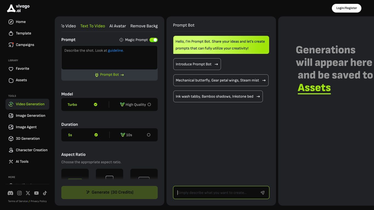Open the Image Agent tool
The height and width of the screenshot is (210, 374).
pyautogui.click(x=27, y=127)
